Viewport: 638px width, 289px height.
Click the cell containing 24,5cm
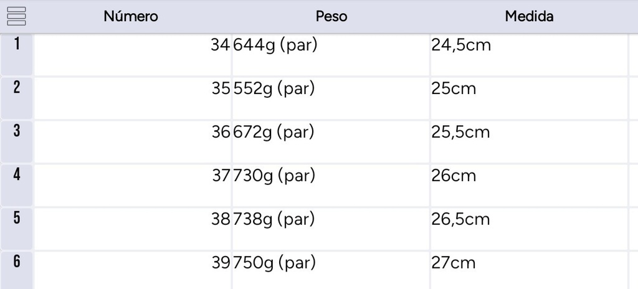click(x=529, y=55)
